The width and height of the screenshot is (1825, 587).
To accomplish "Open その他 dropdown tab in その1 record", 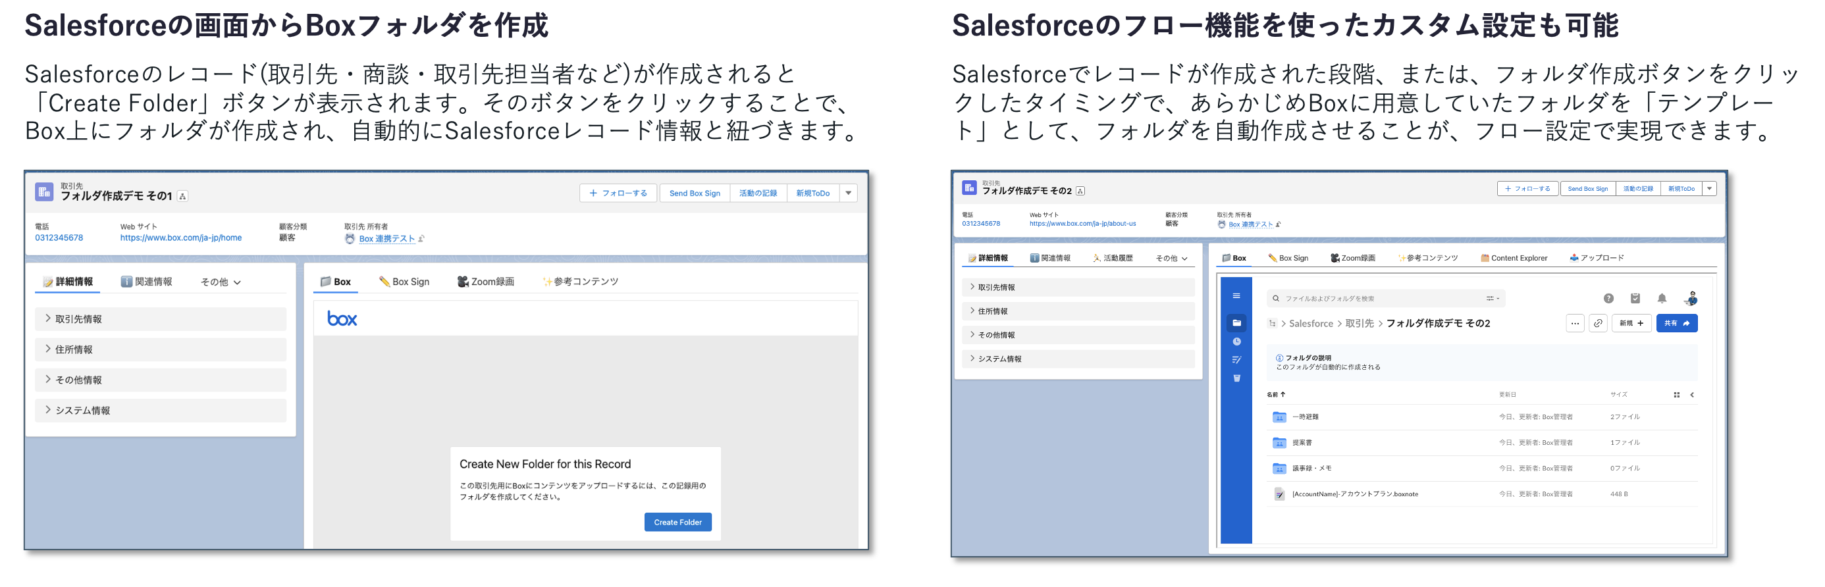I will [221, 282].
